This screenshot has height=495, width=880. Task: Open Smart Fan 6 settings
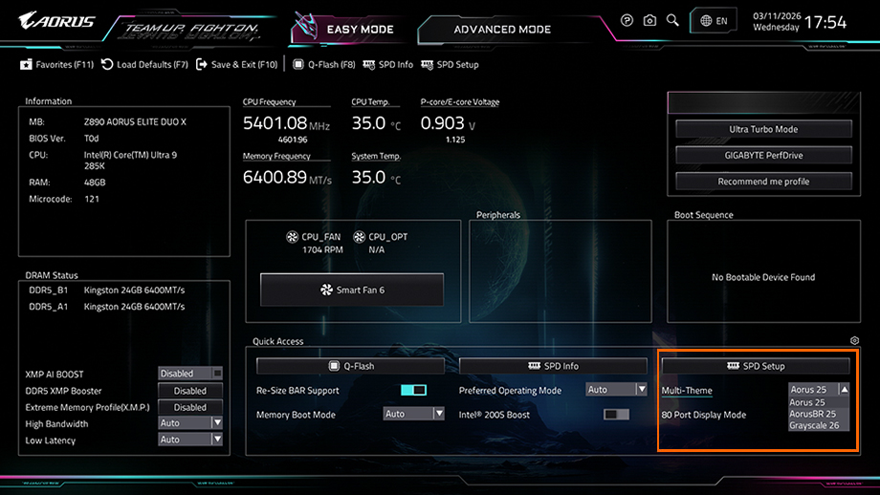[352, 290]
